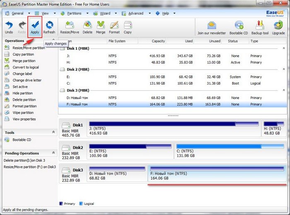Select pending operation Delete partition(I:) on Disk 3
The image size is (290, 215).
tap(24, 160)
